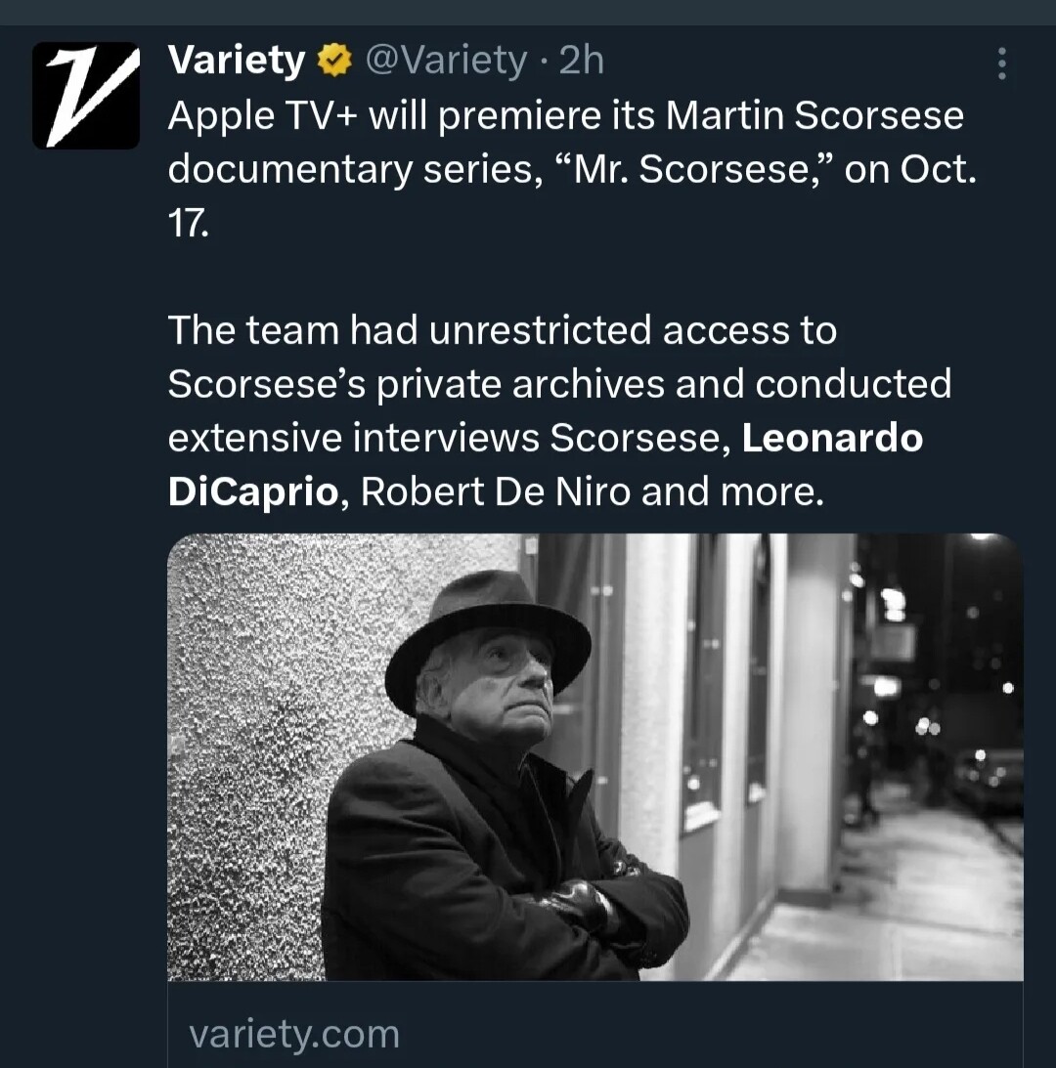Click the Variety display name
This screenshot has height=1068, width=1056.
236,61
